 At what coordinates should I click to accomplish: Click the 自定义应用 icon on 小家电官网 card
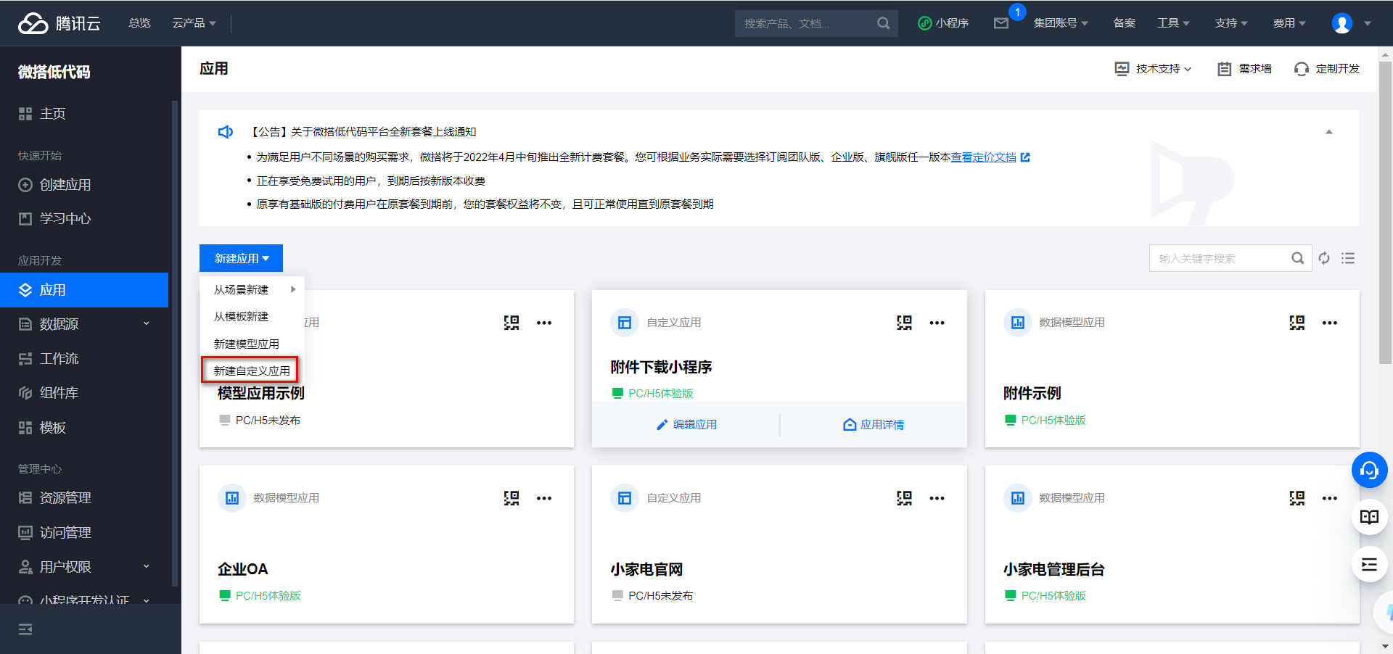[625, 498]
